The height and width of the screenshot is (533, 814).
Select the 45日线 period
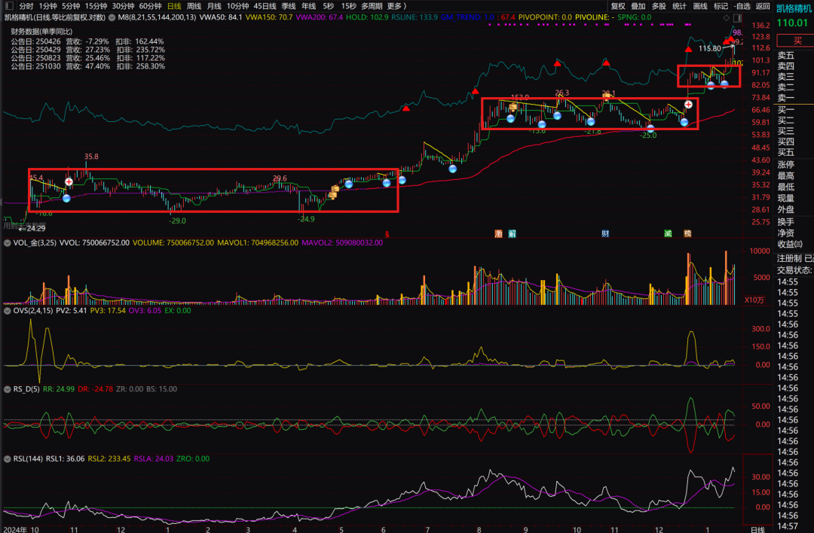click(265, 6)
